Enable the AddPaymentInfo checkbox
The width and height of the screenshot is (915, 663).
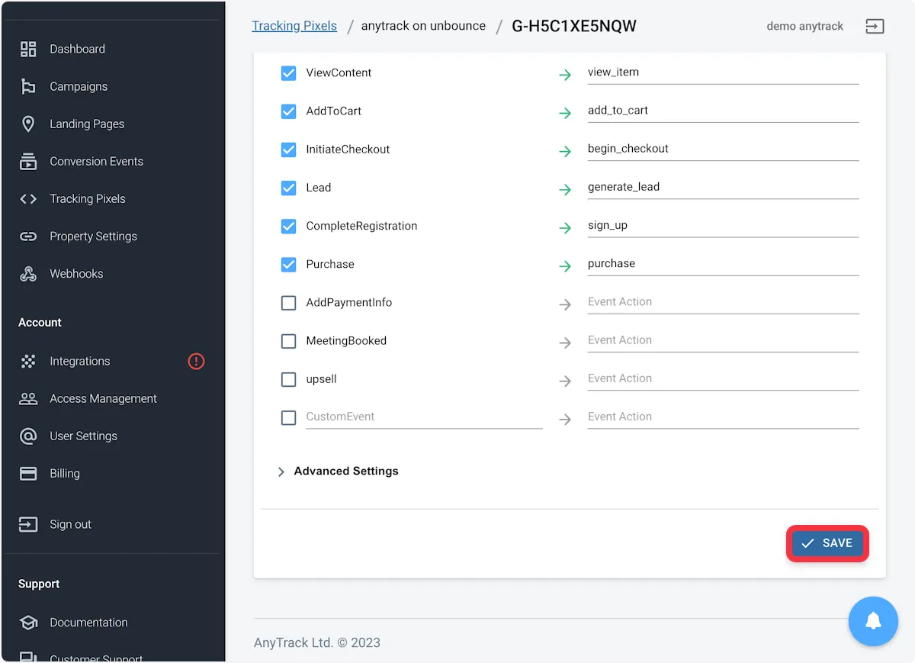[x=288, y=303]
